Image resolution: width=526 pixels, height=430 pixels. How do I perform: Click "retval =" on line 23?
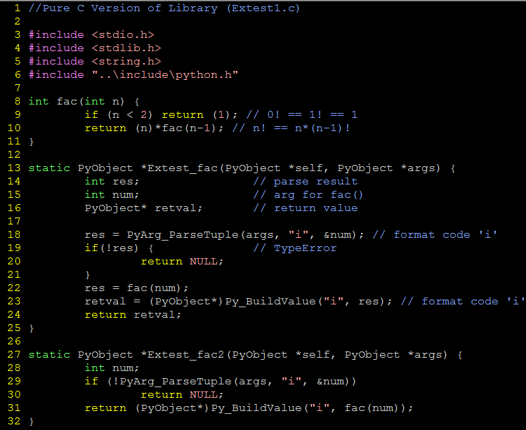coord(112,302)
